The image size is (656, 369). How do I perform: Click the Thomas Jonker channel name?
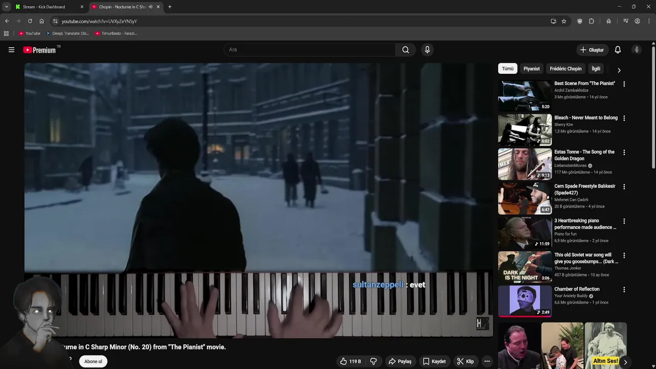coord(569,268)
